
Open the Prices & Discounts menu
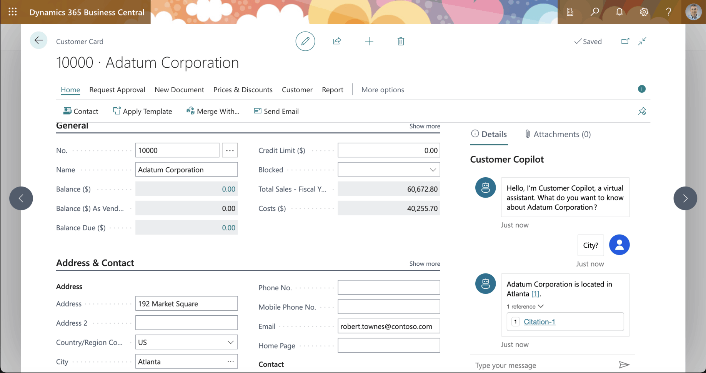point(243,90)
